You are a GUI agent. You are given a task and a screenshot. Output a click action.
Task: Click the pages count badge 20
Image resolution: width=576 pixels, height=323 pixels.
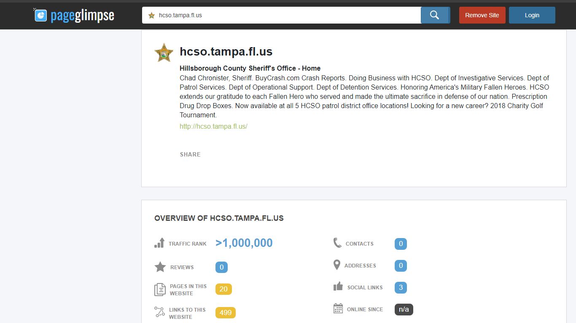[x=223, y=289]
